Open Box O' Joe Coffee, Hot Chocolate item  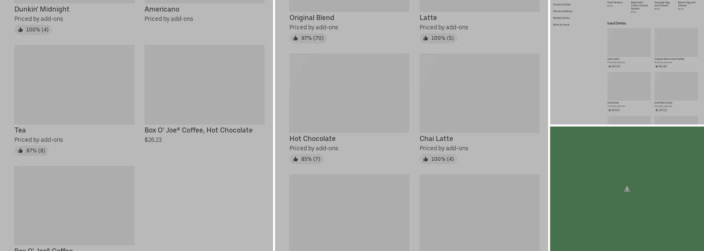pos(198,130)
